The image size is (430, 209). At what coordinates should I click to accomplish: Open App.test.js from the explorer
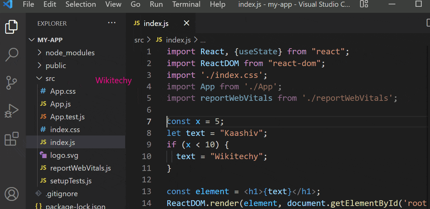68,117
